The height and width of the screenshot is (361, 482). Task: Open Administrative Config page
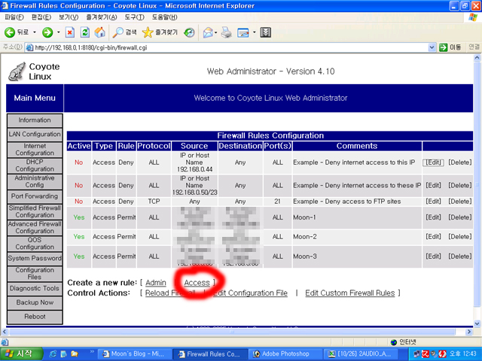tap(35, 181)
